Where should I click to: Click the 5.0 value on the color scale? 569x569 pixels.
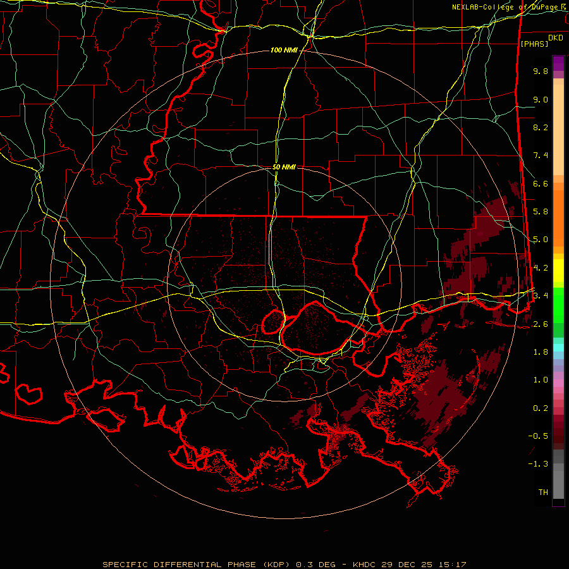point(541,240)
